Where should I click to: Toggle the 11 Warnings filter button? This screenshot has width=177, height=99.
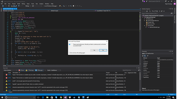30,70
